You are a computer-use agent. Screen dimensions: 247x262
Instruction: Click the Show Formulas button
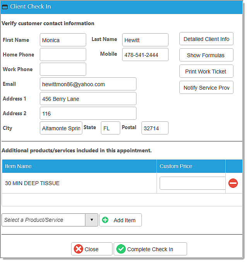[206, 55]
